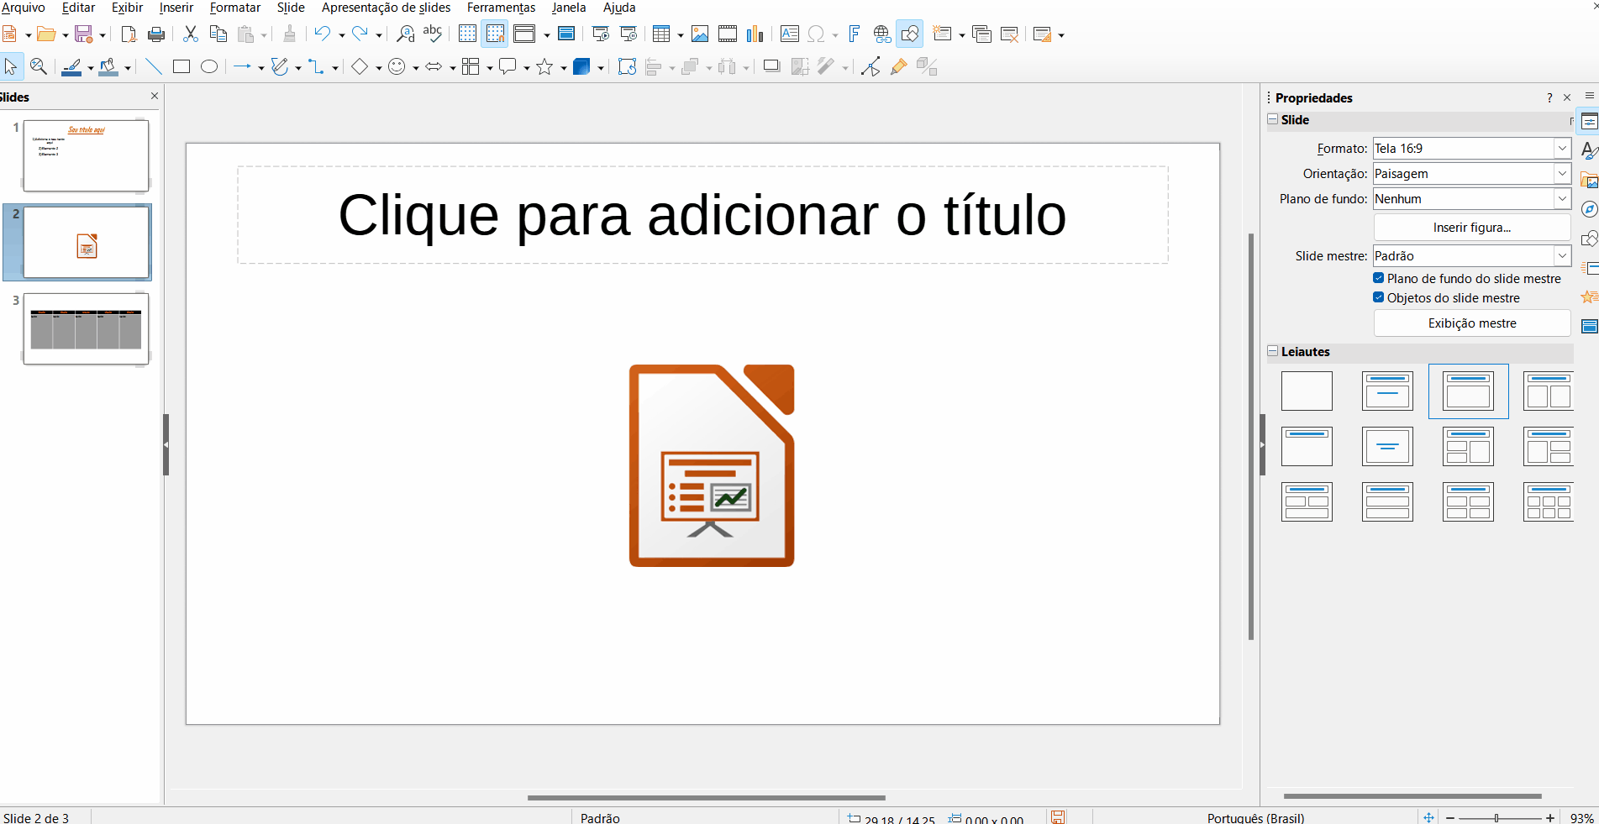Open the Ferramentas menu
This screenshot has height=824, width=1599.
(502, 8)
